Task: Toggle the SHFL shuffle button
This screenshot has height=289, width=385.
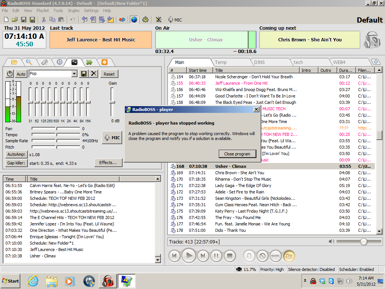Action: [276, 256]
